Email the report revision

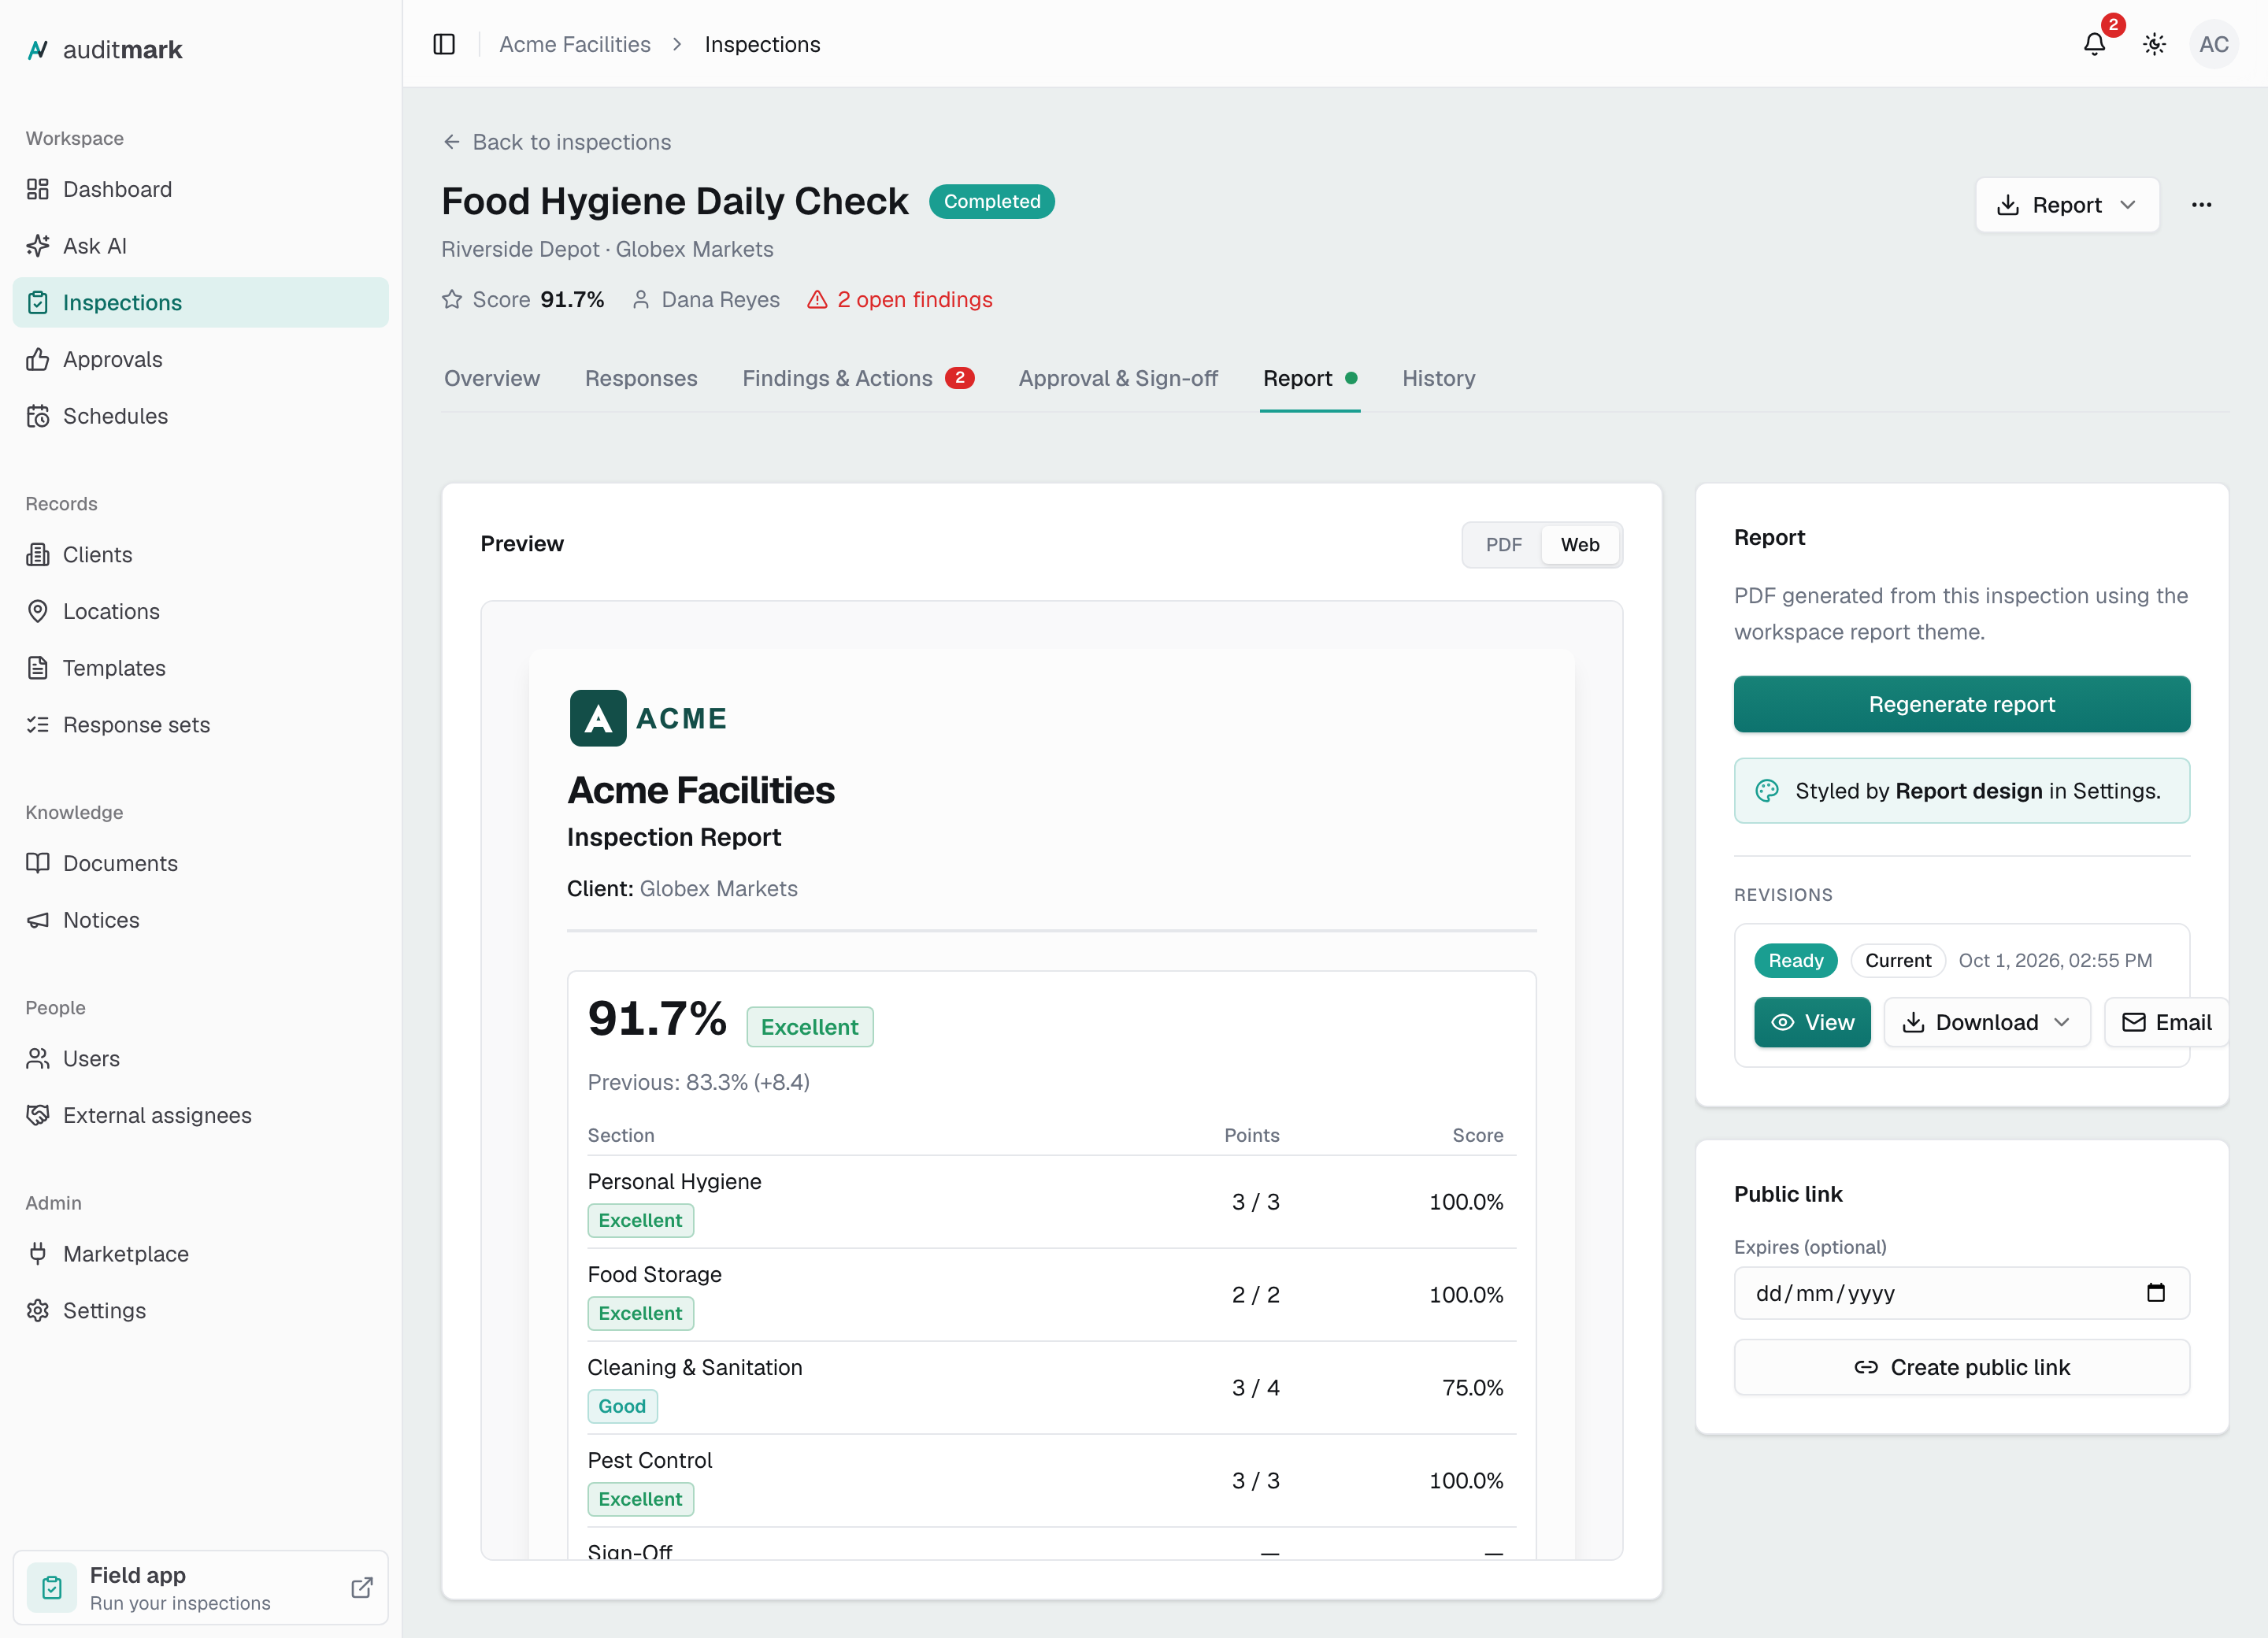[2167, 1022]
